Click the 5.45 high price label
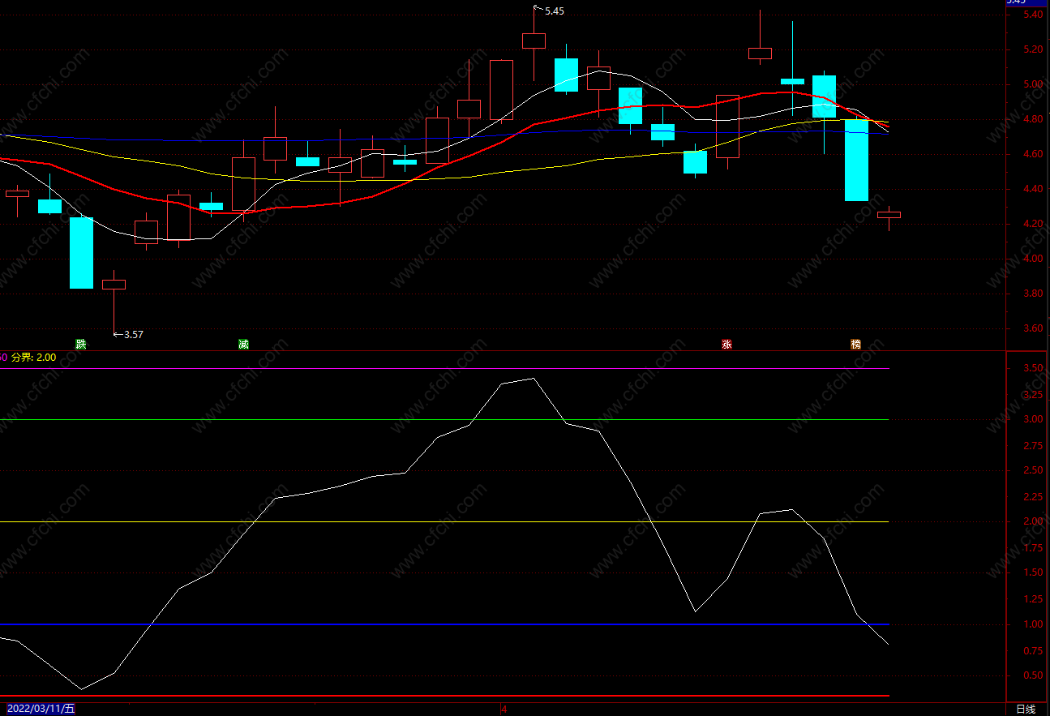This screenshot has height=716, width=1050. pos(555,11)
